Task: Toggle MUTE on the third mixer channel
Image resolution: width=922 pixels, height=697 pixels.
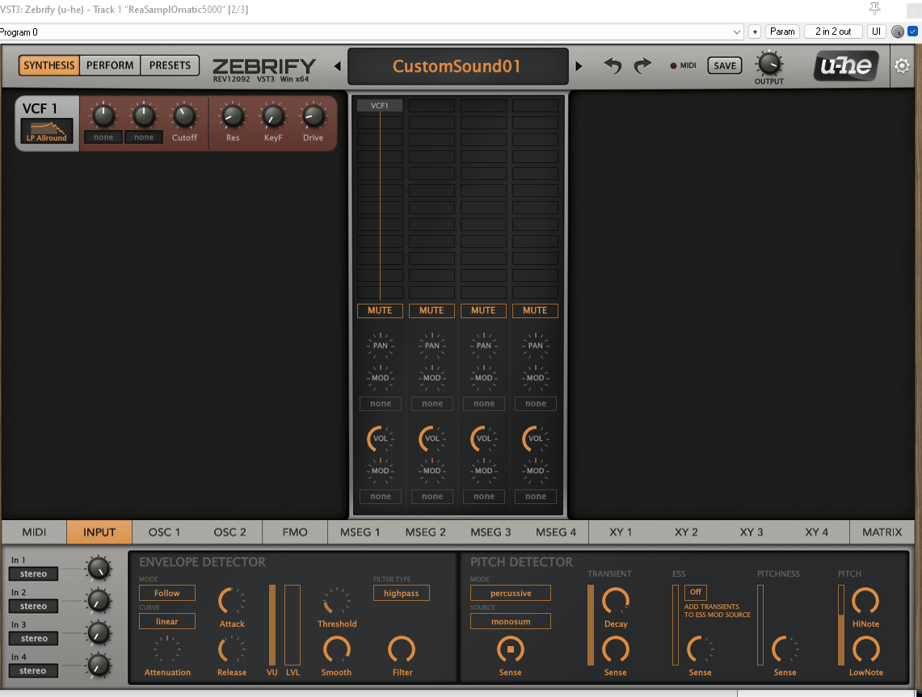Action: (x=483, y=310)
